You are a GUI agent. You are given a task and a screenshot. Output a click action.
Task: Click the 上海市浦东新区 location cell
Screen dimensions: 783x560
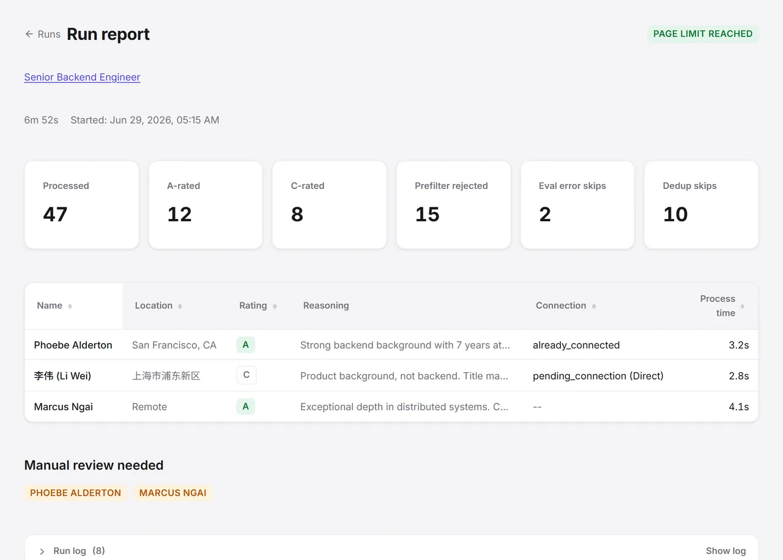pos(166,376)
